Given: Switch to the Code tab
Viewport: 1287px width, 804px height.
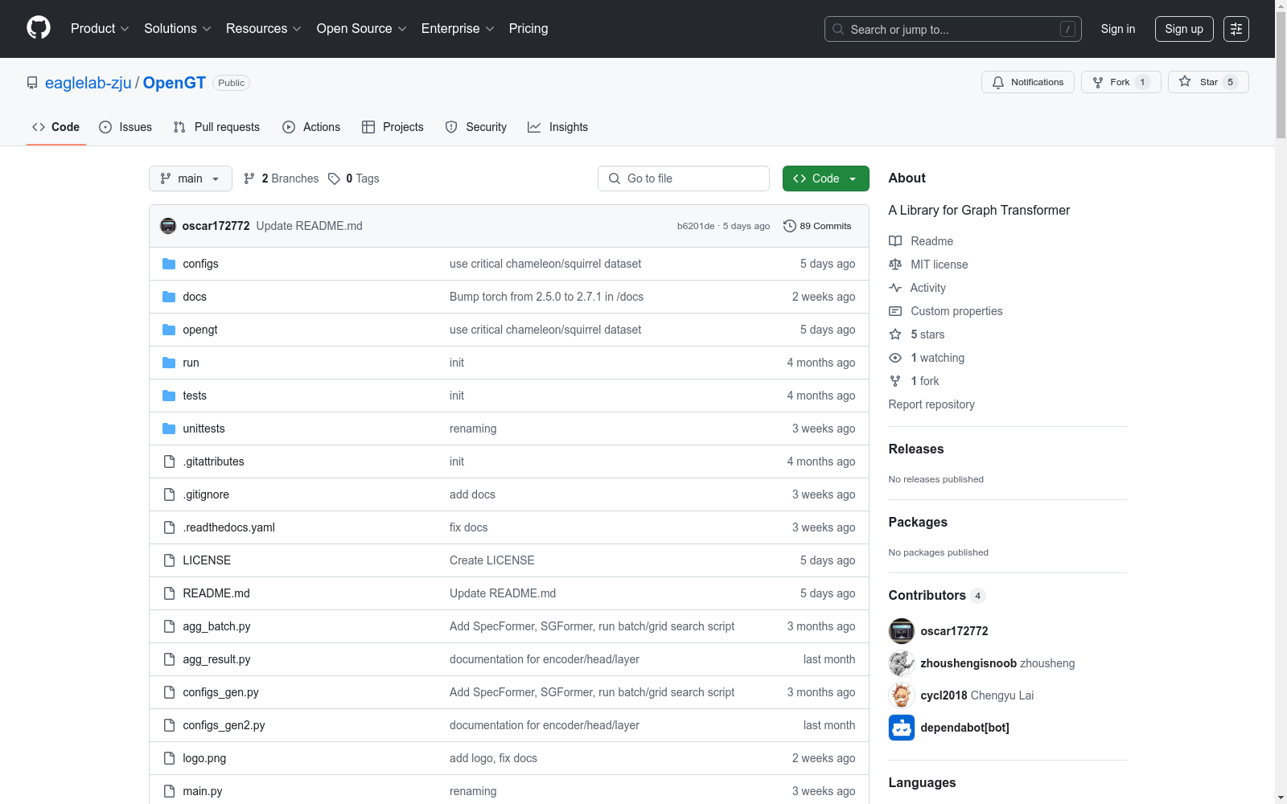Looking at the screenshot, I should coord(56,127).
